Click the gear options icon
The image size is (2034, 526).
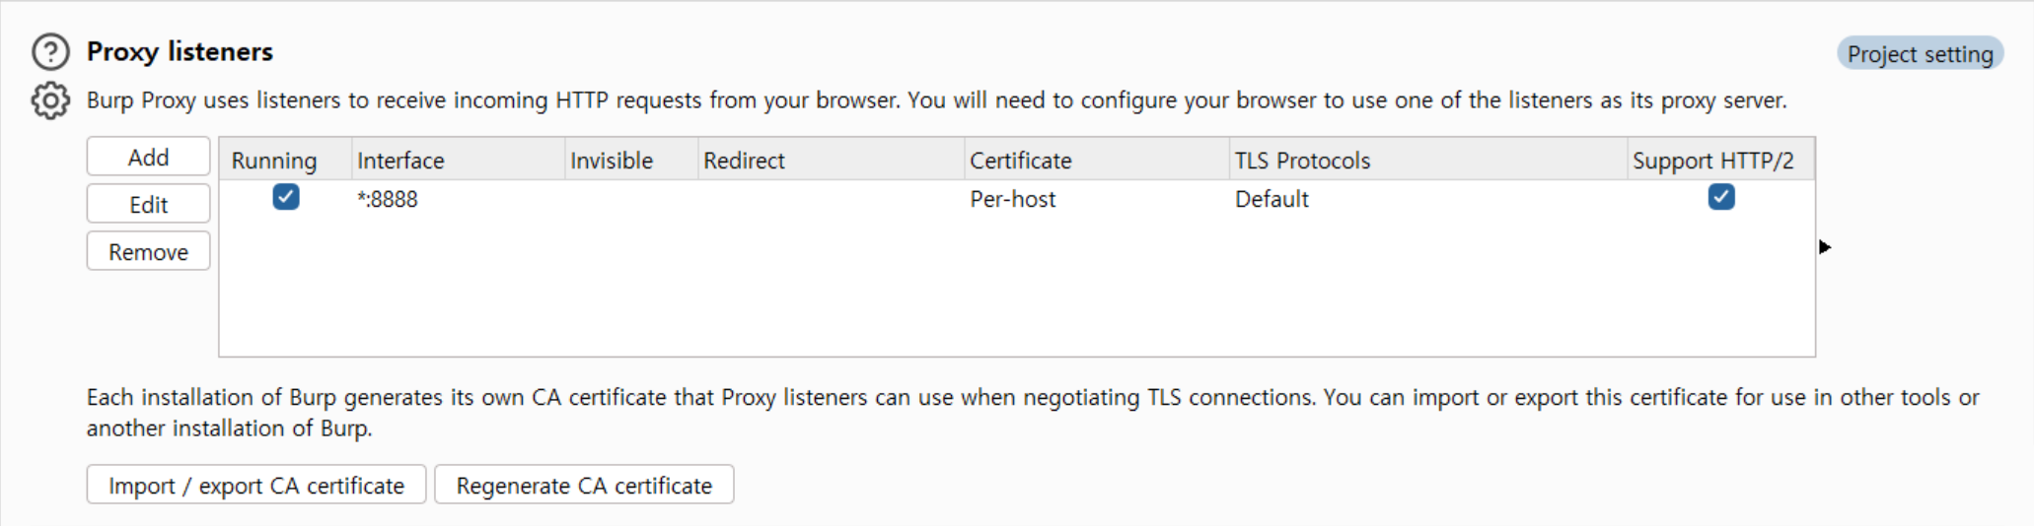coord(50,100)
